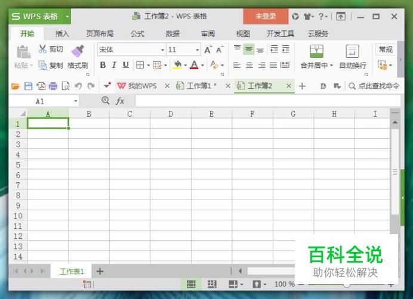Open the 常规 number format box
413x299 pixels.
[386, 49]
